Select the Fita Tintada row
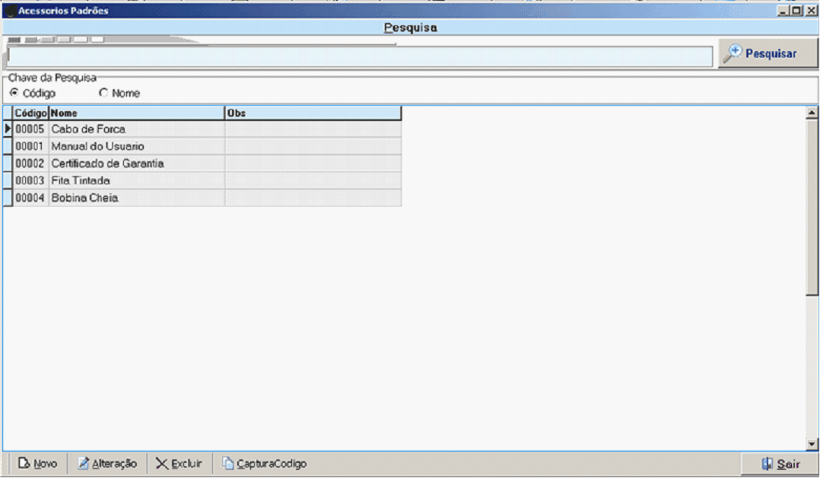The height and width of the screenshot is (478, 820). click(x=81, y=181)
